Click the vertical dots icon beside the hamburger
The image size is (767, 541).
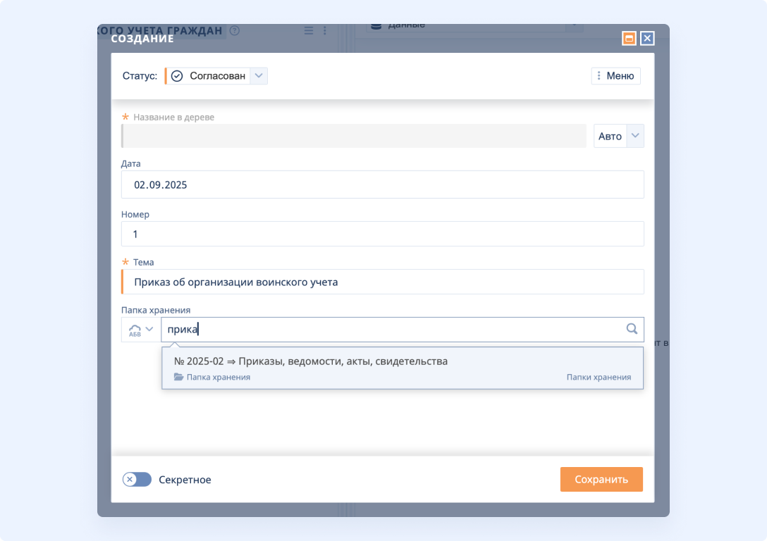pyautogui.click(x=325, y=30)
